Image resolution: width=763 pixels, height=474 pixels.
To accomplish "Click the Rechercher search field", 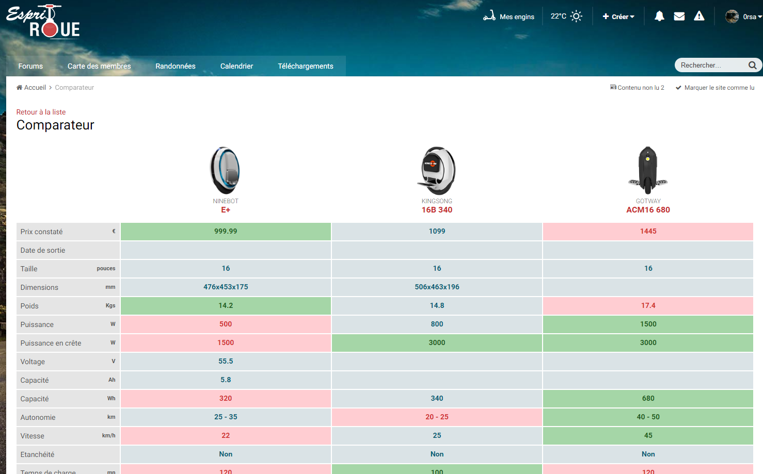I will point(712,65).
